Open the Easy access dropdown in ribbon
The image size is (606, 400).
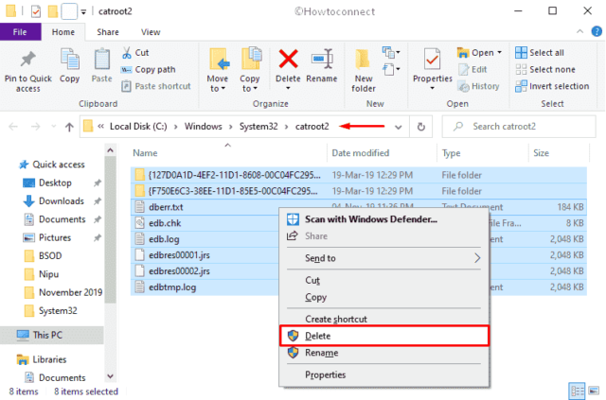click(391, 69)
